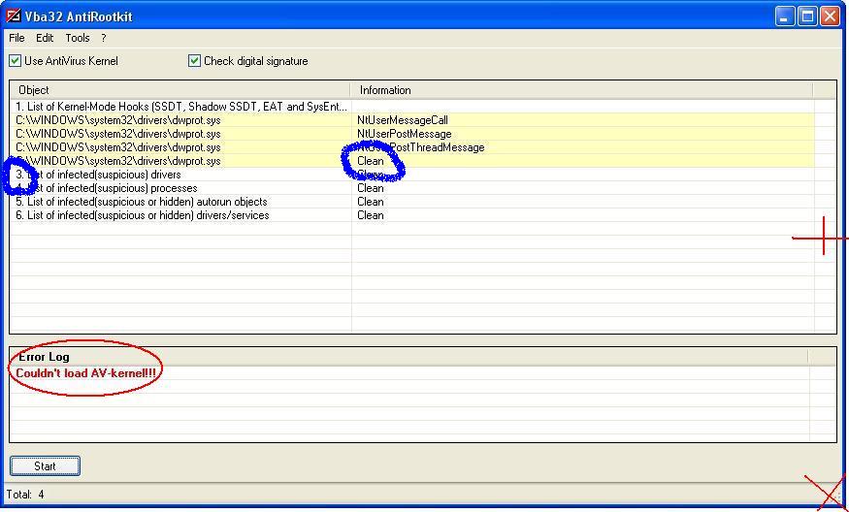This screenshot has height=512, width=849.
Task: Toggle Check digital signature checkbox
Action: click(194, 61)
